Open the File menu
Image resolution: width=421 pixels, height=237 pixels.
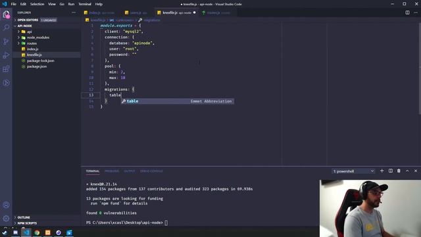pos(13,4)
